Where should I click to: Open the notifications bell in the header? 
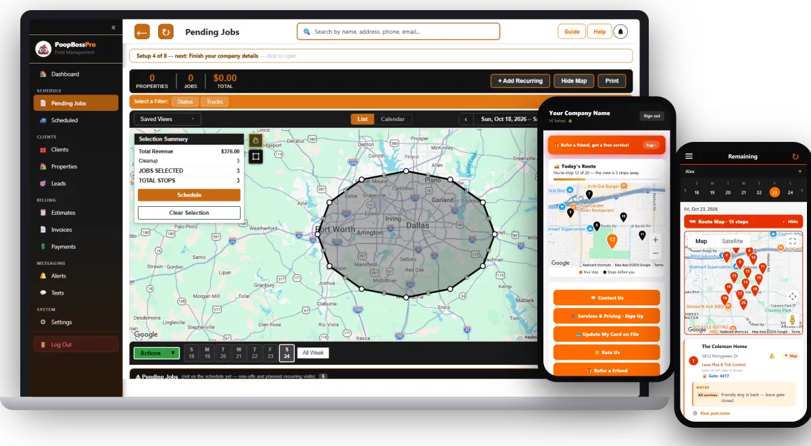tap(620, 32)
